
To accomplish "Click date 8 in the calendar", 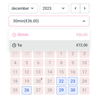I will [61, 63].
